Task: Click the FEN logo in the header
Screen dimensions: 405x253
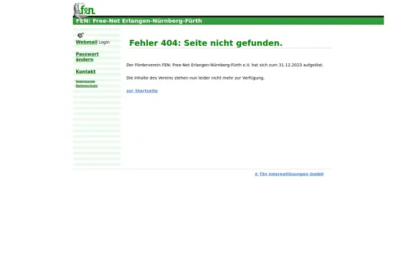Action: [x=84, y=10]
